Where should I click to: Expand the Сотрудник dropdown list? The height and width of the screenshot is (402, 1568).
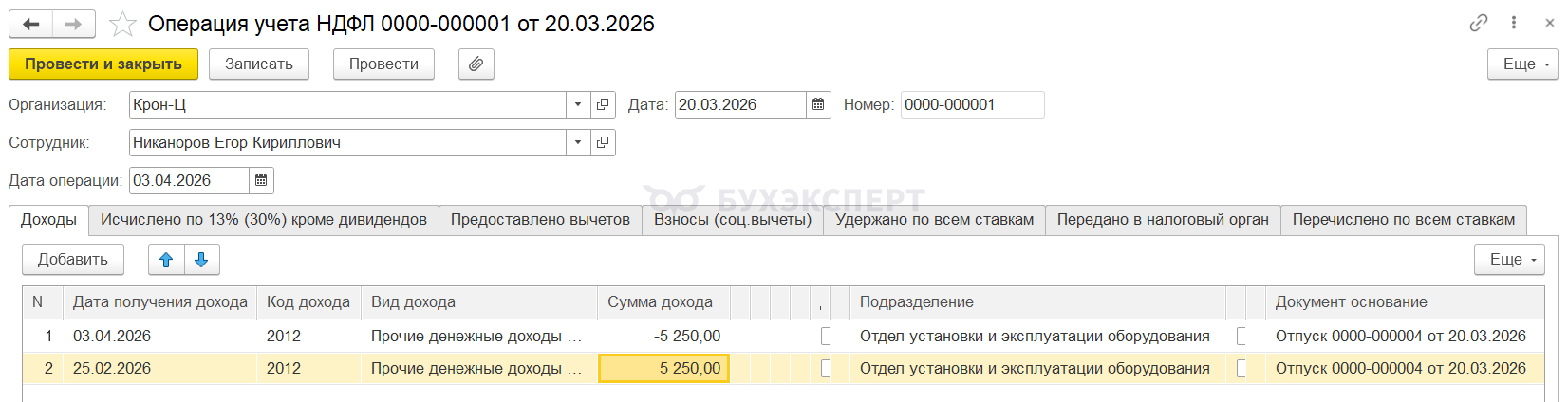578,142
